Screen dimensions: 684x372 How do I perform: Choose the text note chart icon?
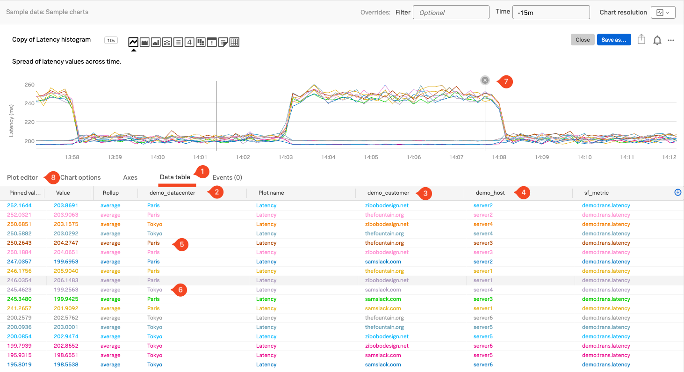(223, 42)
